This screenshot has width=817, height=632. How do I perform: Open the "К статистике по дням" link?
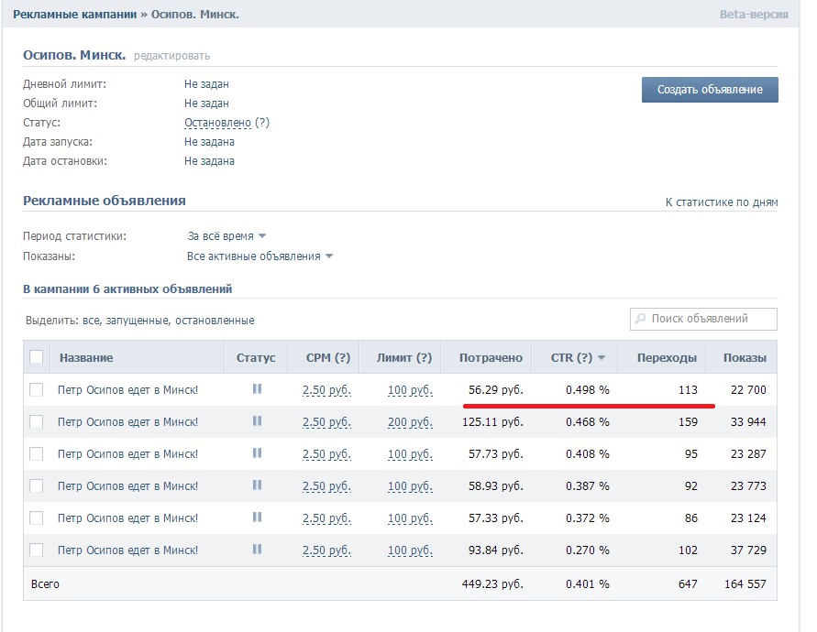coord(721,202)
